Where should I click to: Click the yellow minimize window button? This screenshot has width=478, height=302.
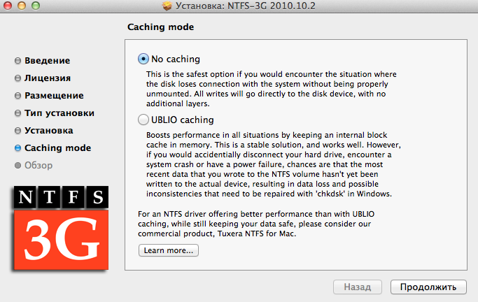[22, 6]
